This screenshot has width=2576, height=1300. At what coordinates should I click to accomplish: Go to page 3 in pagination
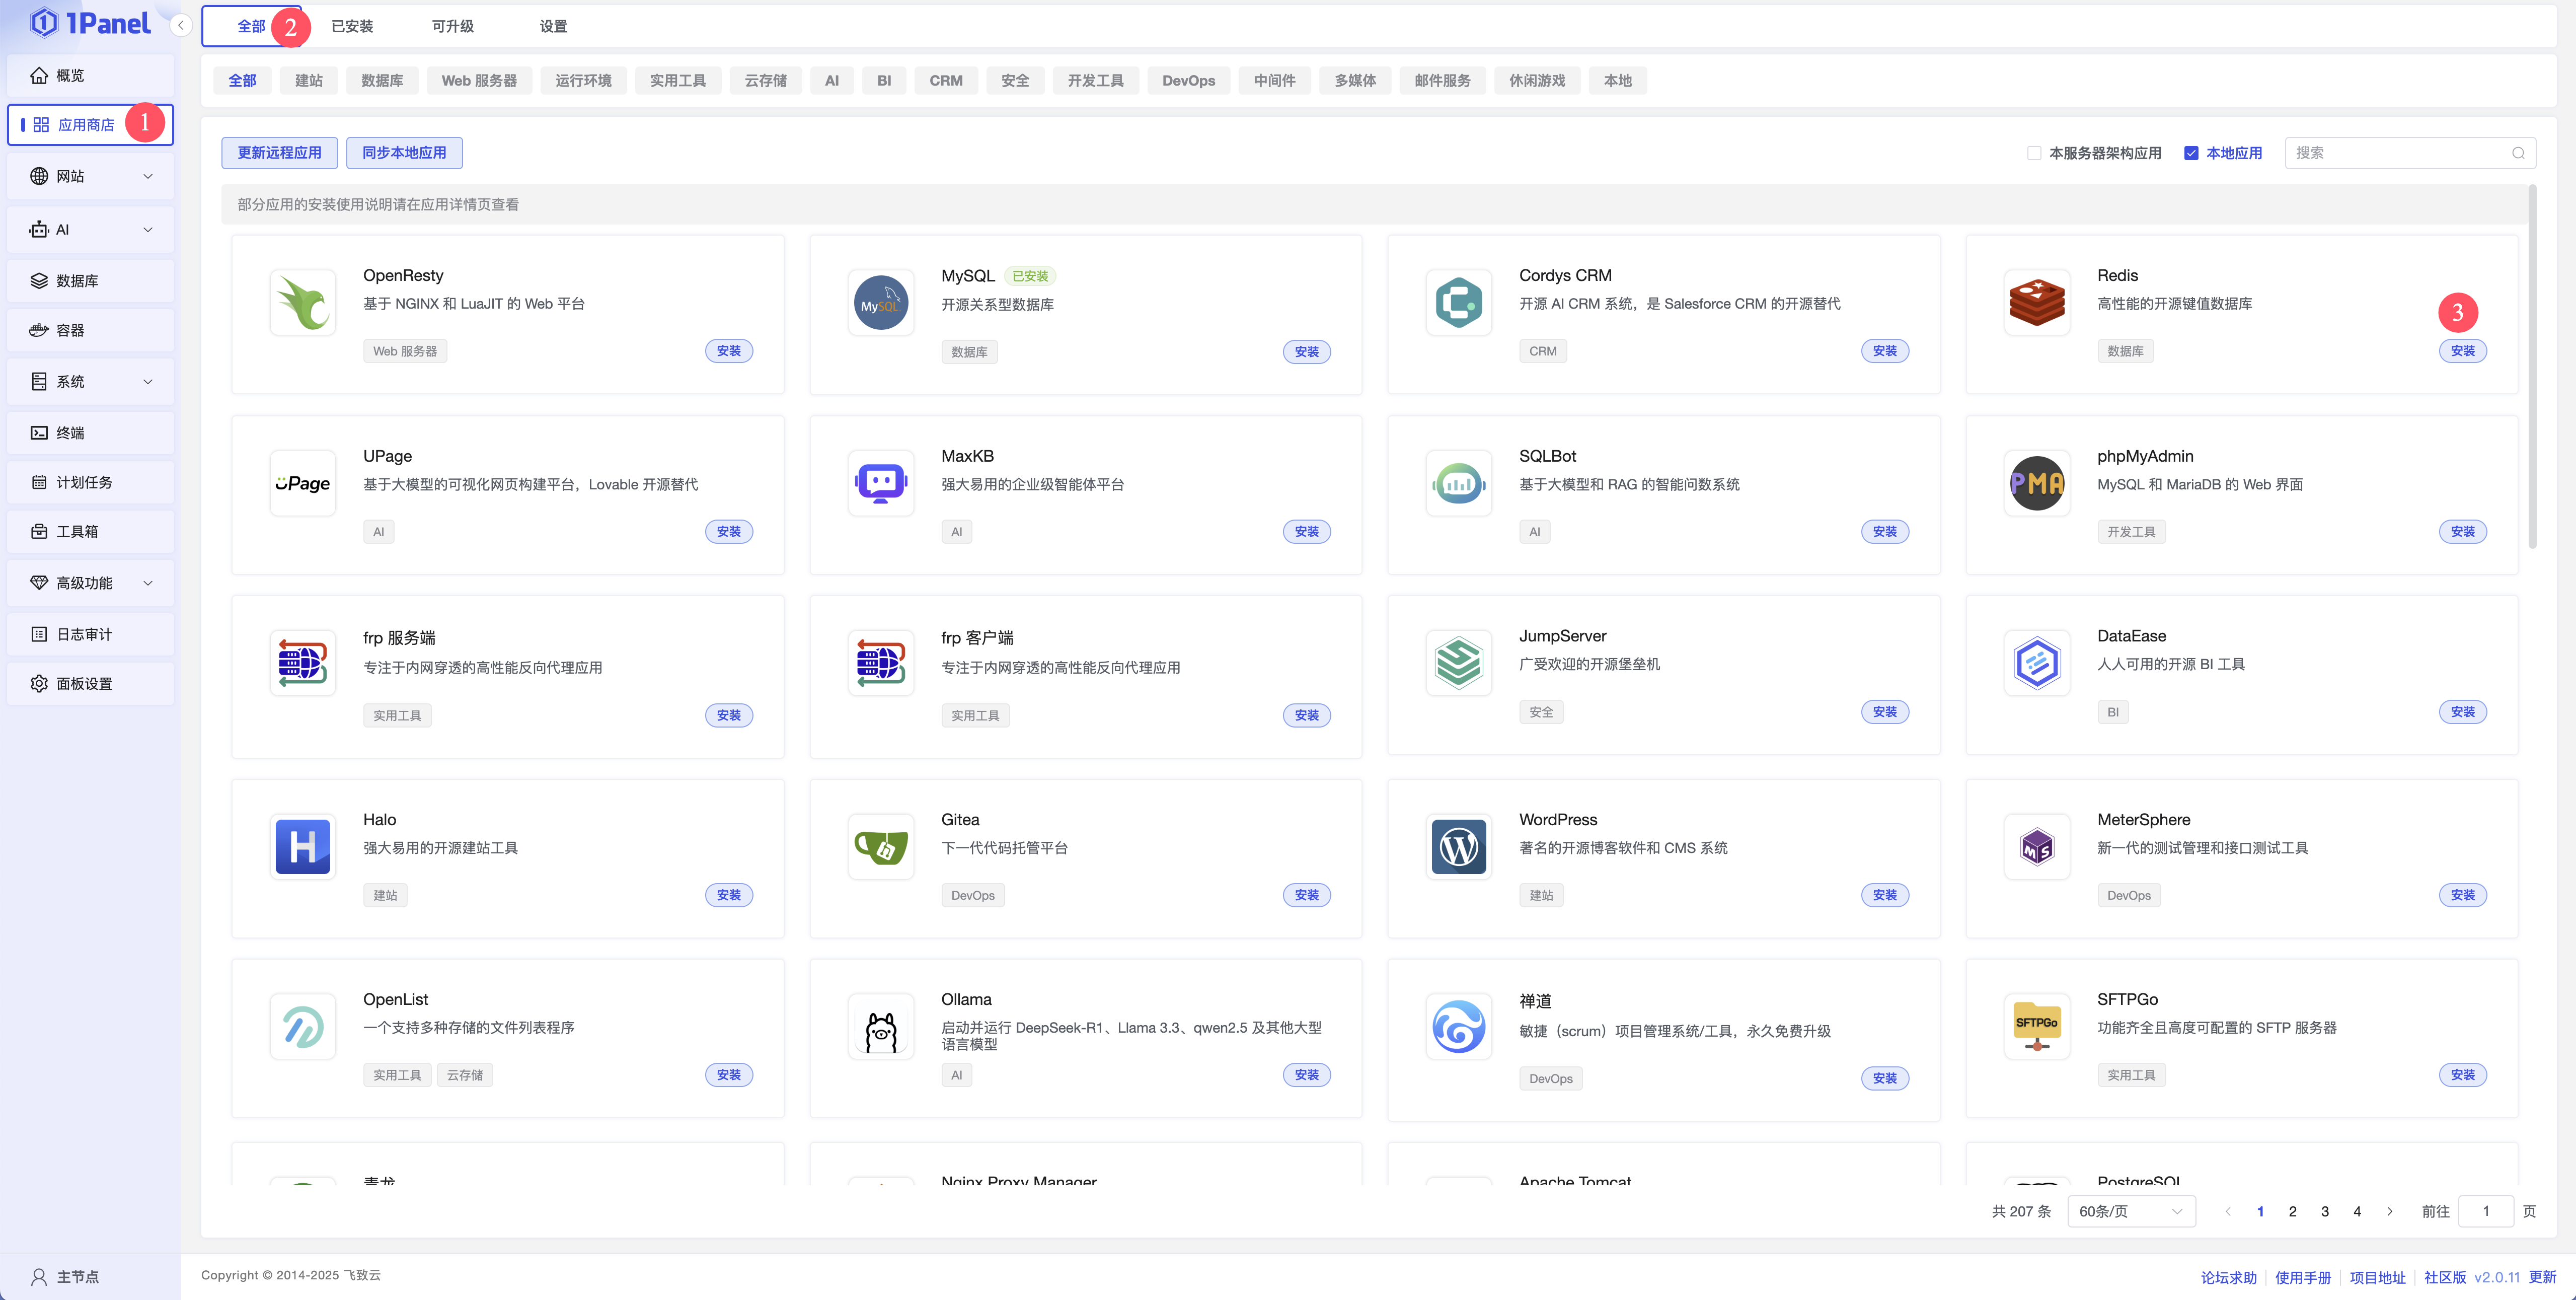click(x=2325, y=1211)
